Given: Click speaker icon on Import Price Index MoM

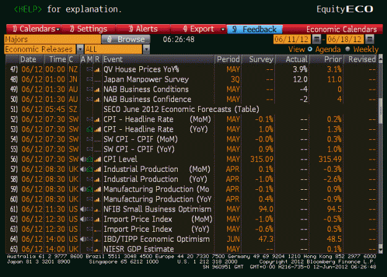Looking at the screenshot, I should [x=83, y=219].
